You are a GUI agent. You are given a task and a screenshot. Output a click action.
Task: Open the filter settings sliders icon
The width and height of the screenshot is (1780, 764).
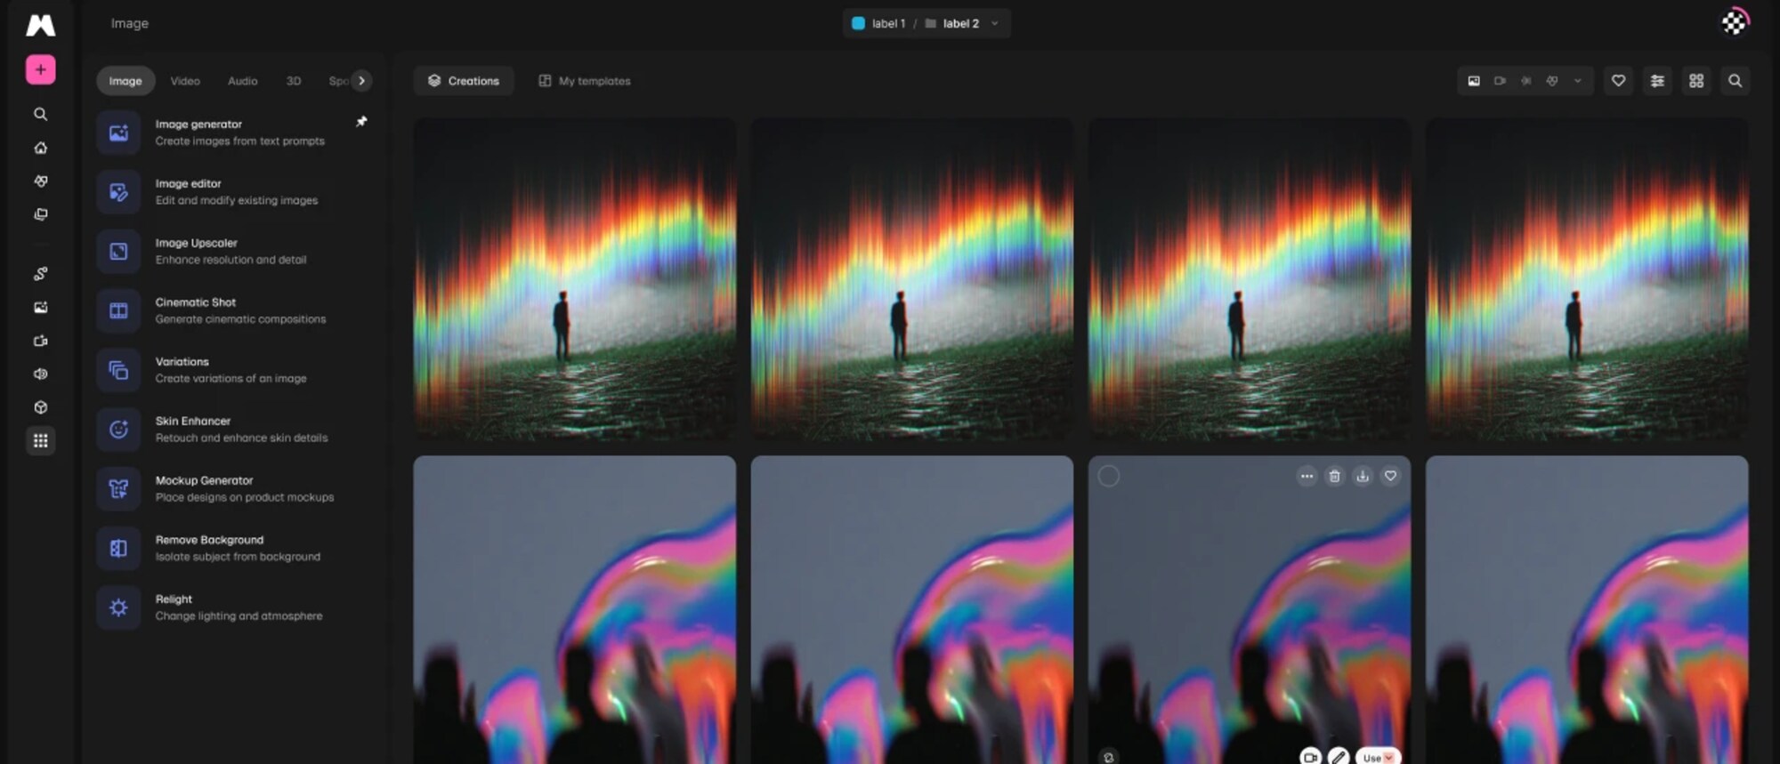point(1657,81)
